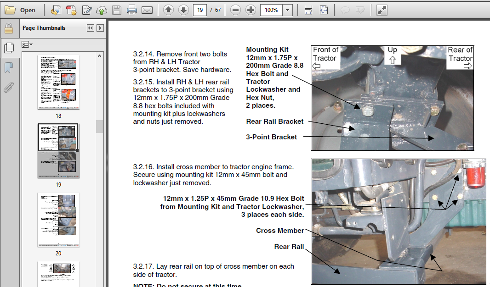Click the highlight text icon
The height and width of the screenshot is (287, 490).
[x=360, y=10]
